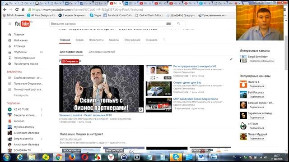289x162 pixels.
Task: Reload the page with the refresh icon
Action: [17, 9]
